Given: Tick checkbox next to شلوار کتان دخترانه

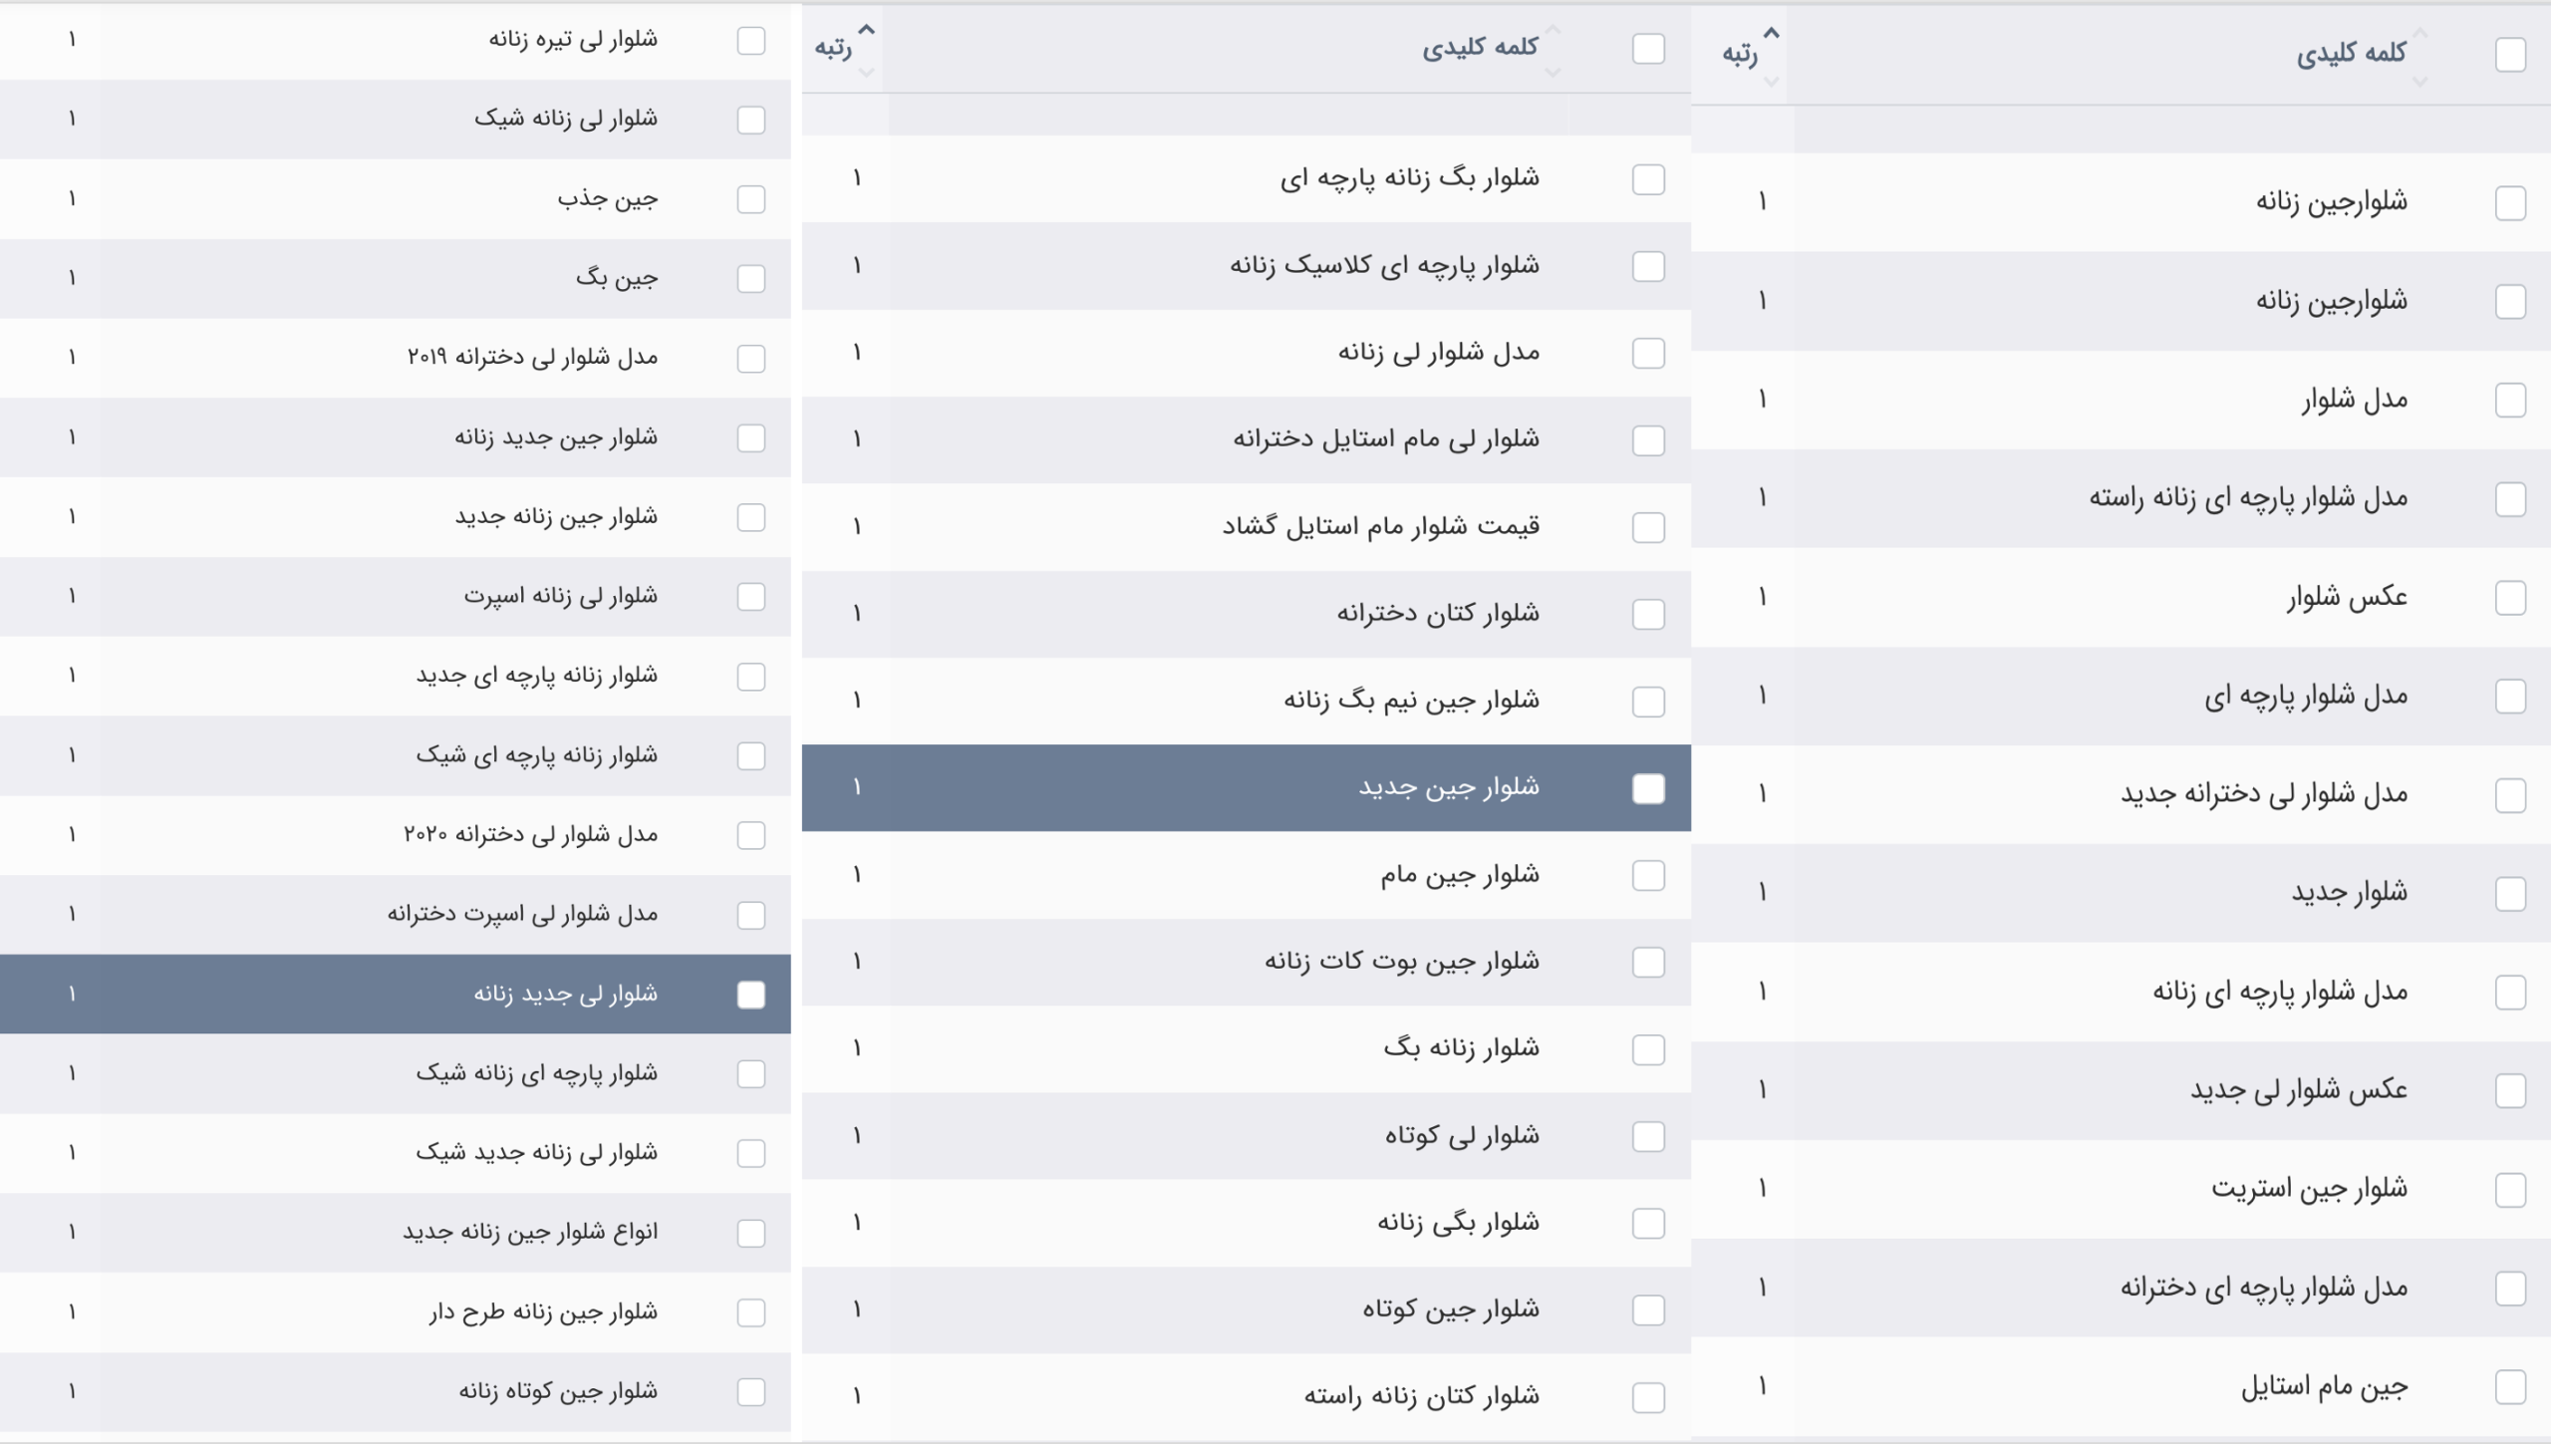Looking at the screenshot, I should coord(1648,614).
